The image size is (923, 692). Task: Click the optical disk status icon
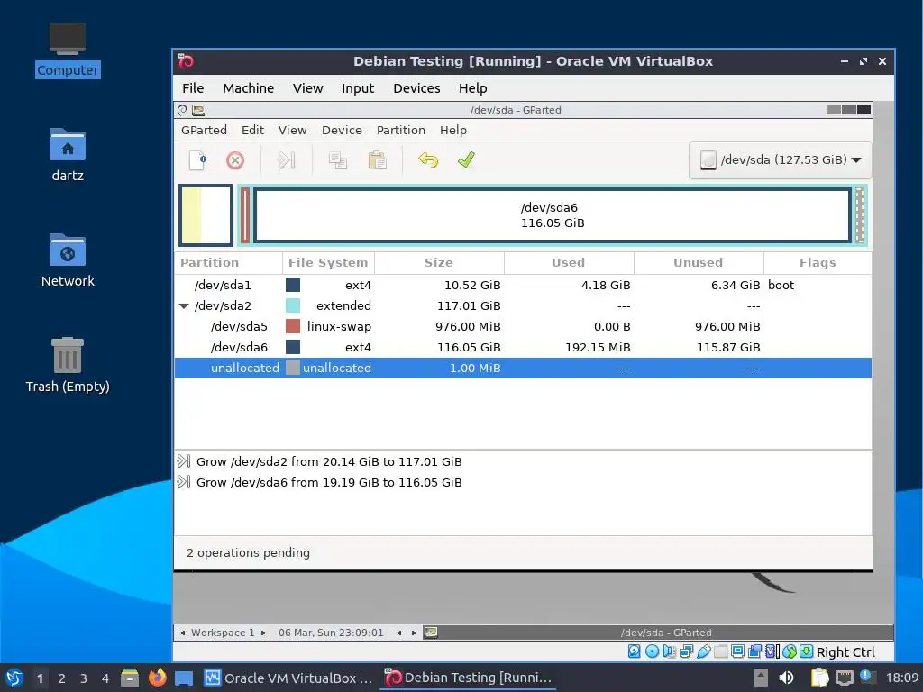coord(652,651)
